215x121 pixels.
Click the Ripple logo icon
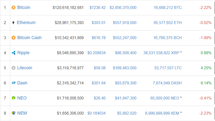(x=13, y=53)
